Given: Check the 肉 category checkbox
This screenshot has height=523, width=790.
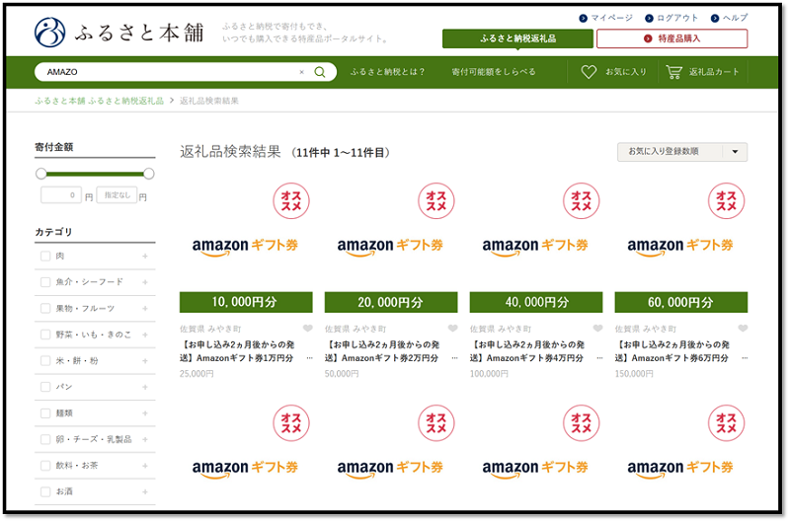Looking at the screenshot, I should [45, 257].
